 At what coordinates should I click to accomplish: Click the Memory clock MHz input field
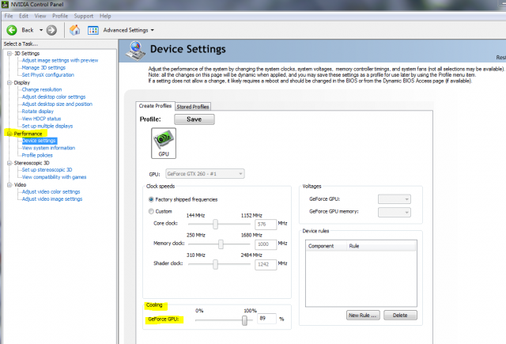point(266,244)
